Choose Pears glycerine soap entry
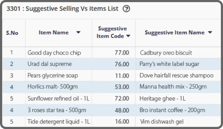 (x=53, y=75)
